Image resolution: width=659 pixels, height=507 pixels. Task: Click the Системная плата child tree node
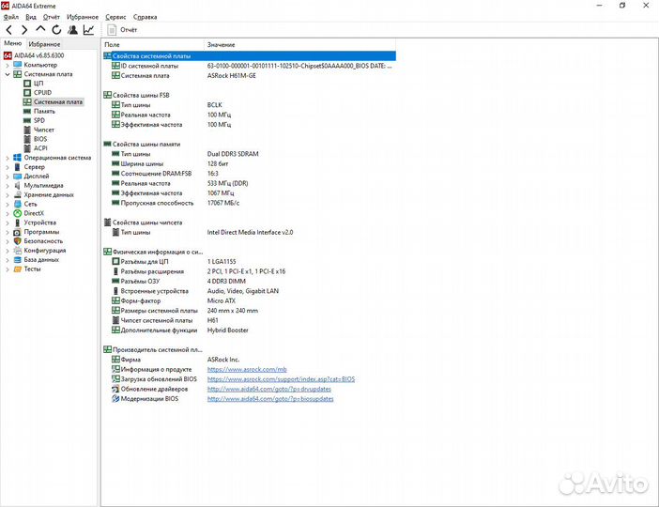tap(58, 101)
